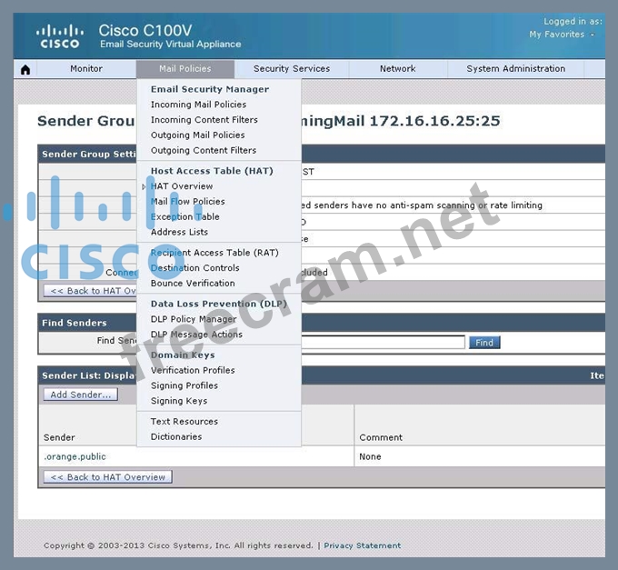This screenshot has height=570, width=618.
Task: Select Recipient Access Table (RAT)
Action: tap(214, 253)
